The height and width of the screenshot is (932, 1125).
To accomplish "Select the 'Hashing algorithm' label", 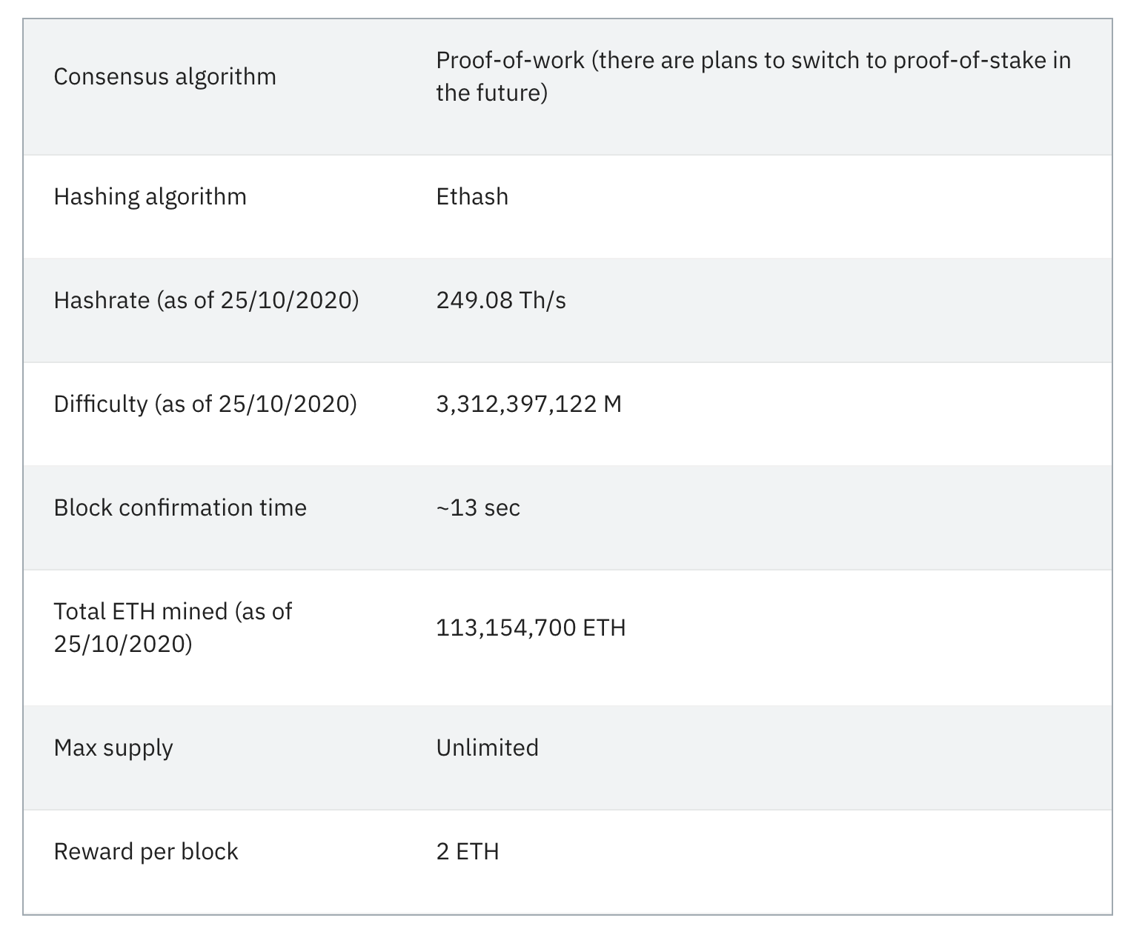I will [150, 196].
